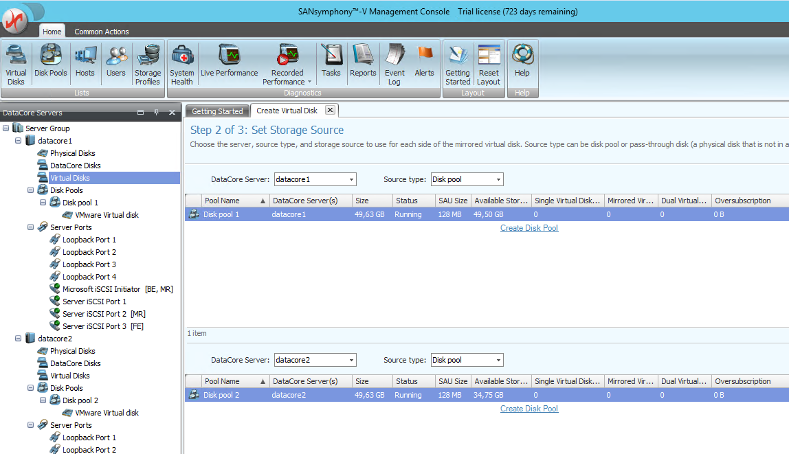Click the Getting Started layout icon
This screenshot has height=454, width=789.
(x=458, y=64)
